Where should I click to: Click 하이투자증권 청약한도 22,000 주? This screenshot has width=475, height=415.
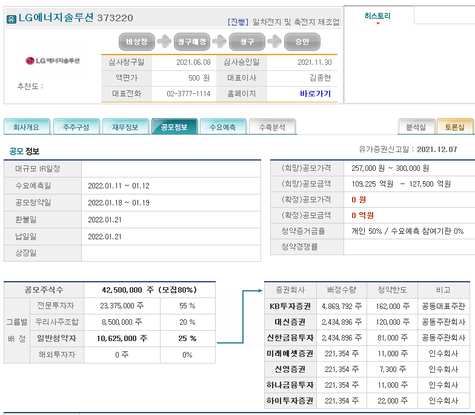pos(393,401)
